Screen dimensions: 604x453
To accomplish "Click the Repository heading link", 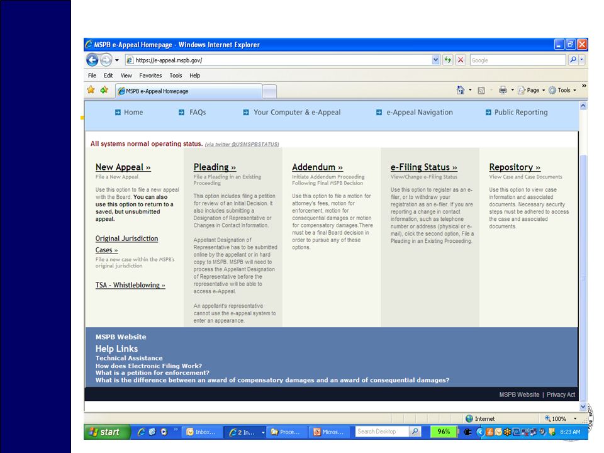I will point(515,167).
